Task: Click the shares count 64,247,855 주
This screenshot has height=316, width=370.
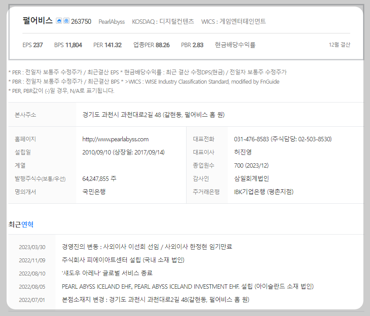Action: tap(99, 179)
